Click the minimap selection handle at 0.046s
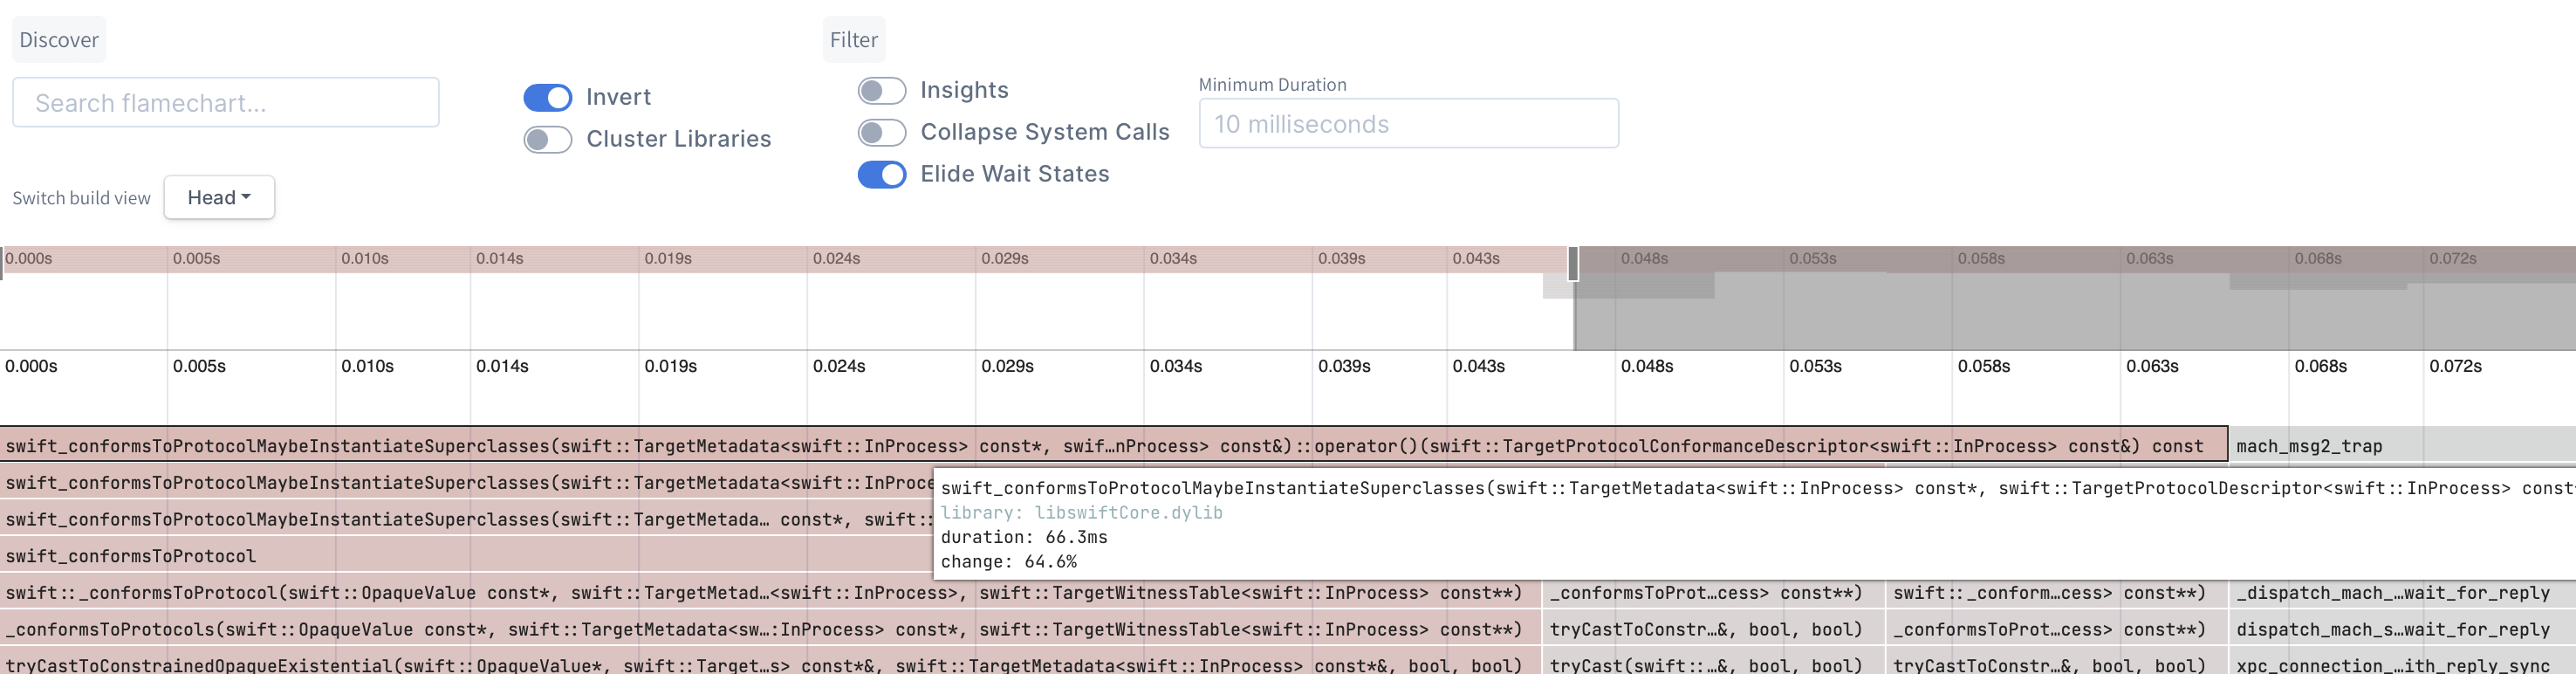 pos(1573,264)
